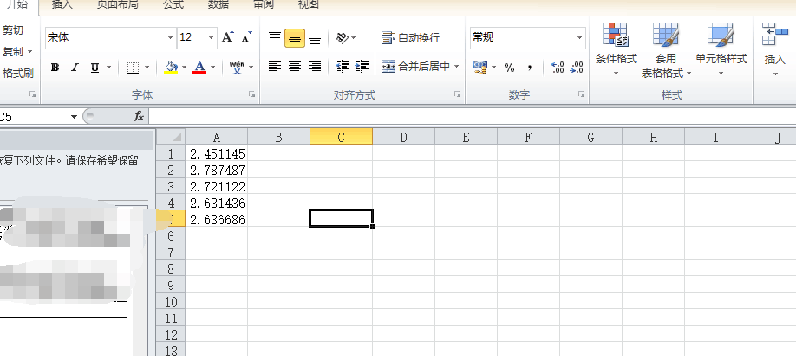Image resolution: width=796 pixels, height=356 pixels.
Task: Toggle middle vertical alignment
Action: click(x=295, y=37)
